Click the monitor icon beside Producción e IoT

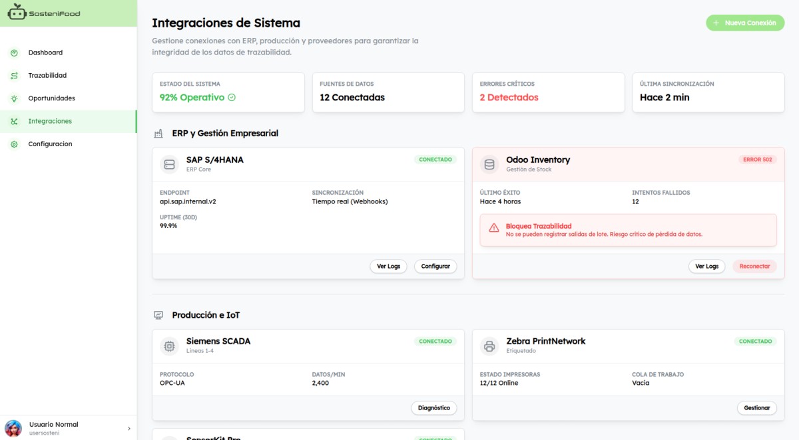click(157, 314)
